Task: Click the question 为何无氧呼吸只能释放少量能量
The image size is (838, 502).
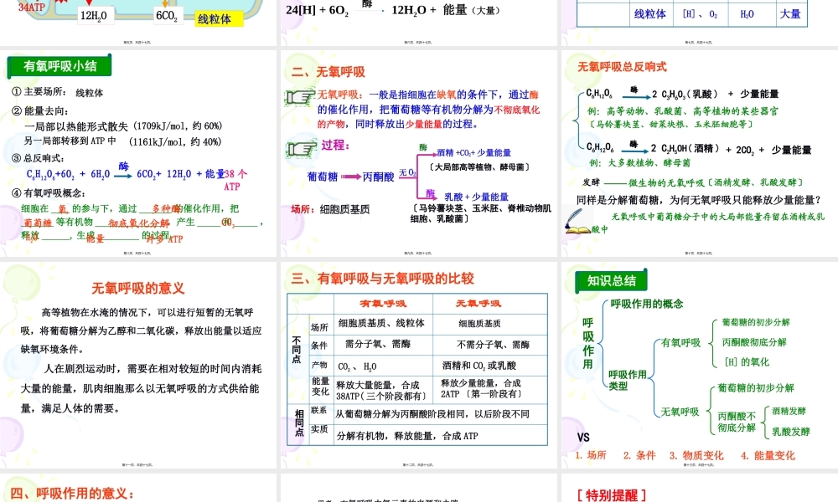Action: 699,200
